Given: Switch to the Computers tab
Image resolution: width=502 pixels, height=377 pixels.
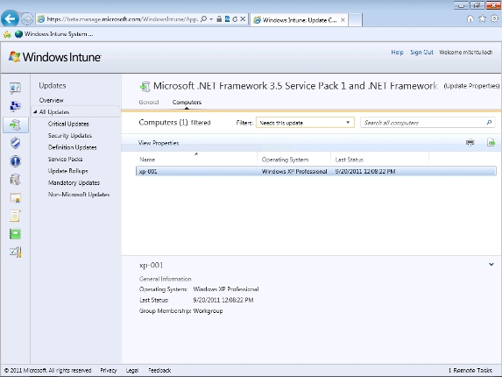Looking at the screenshot, I should coord(187,103).
